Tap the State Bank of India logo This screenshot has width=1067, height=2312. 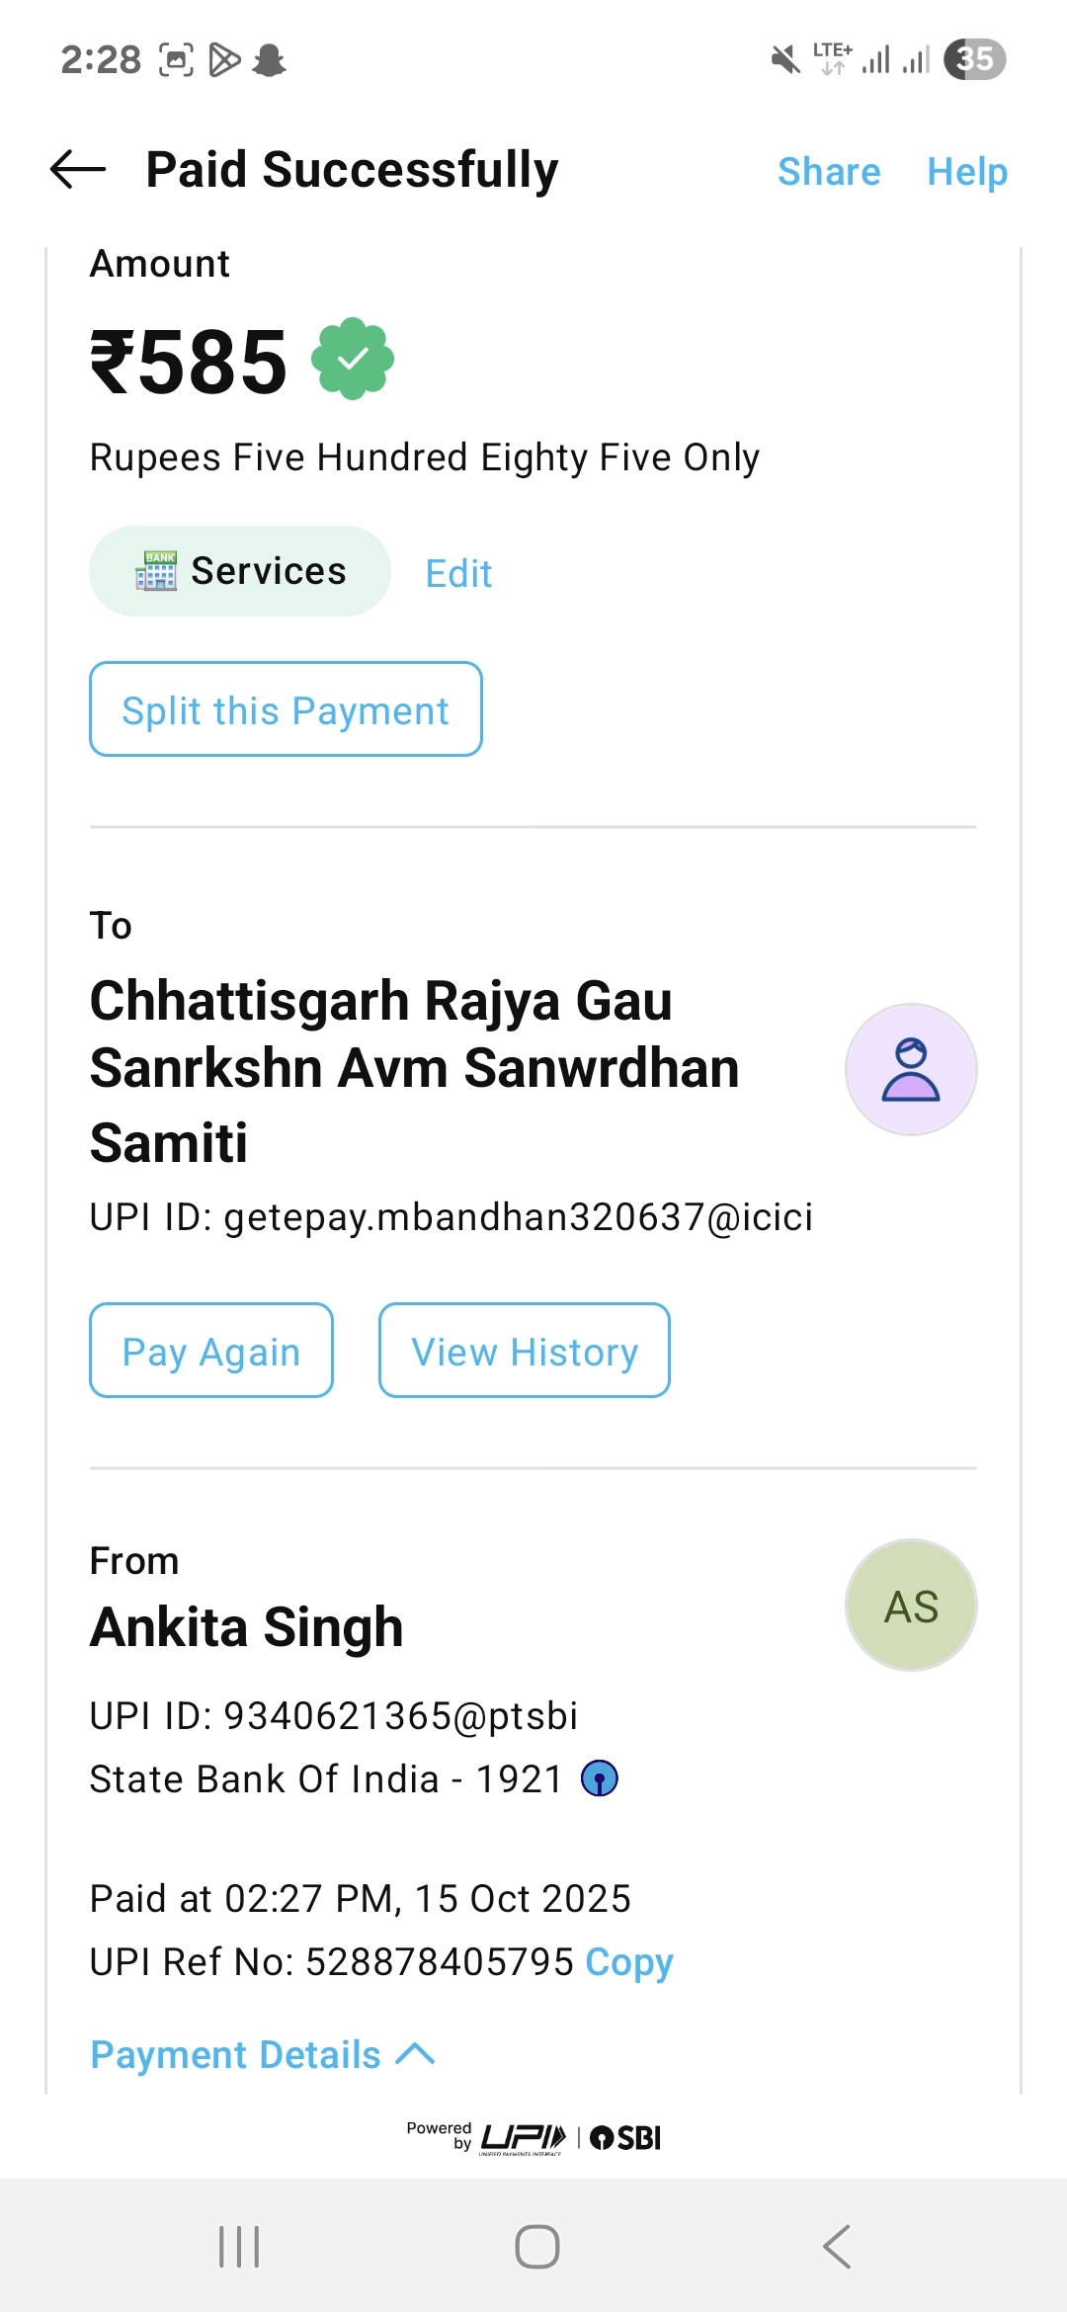[x=600, y=1778]
